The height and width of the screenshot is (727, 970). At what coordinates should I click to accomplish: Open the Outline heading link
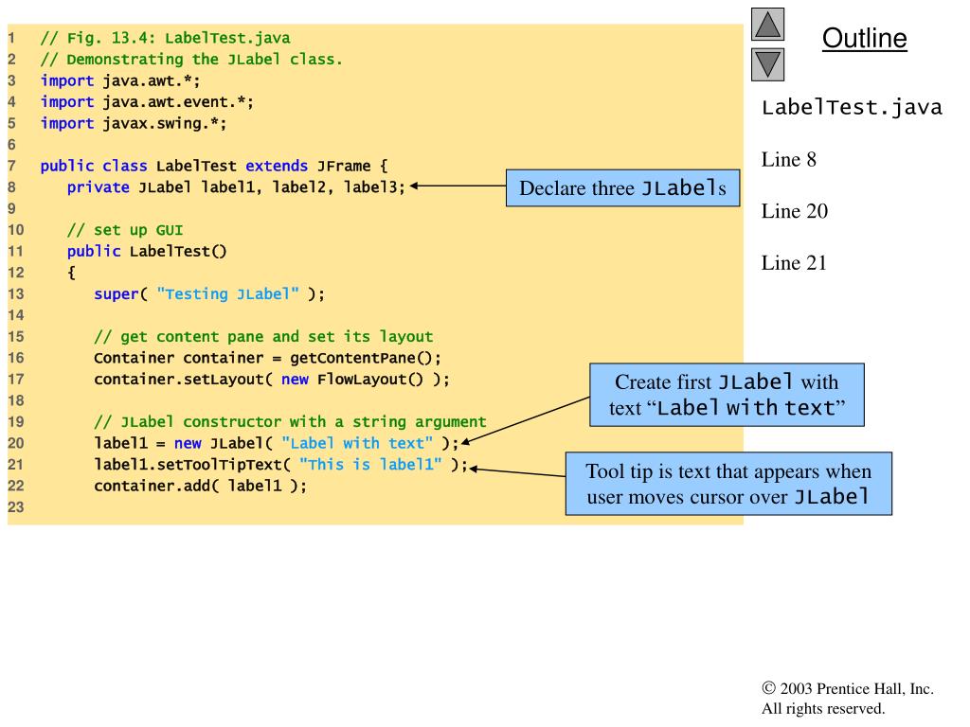coord(864,38)
